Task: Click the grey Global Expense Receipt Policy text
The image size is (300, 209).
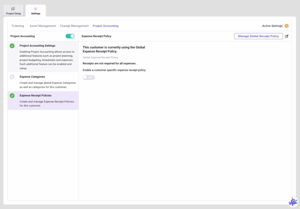Action: (x=100, y=57)
